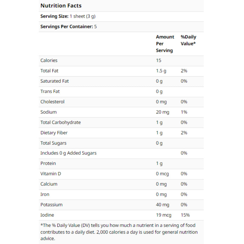This screenshot has width=244, height=244.
Task: Click the Serving Size label
Action: point(52,16)
